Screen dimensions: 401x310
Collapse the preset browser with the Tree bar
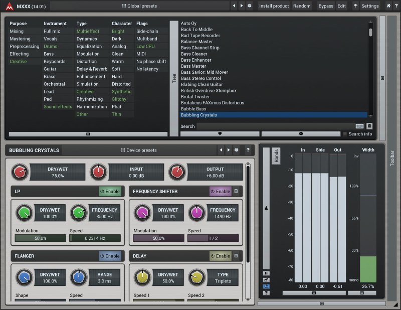(x=174, y=78)
